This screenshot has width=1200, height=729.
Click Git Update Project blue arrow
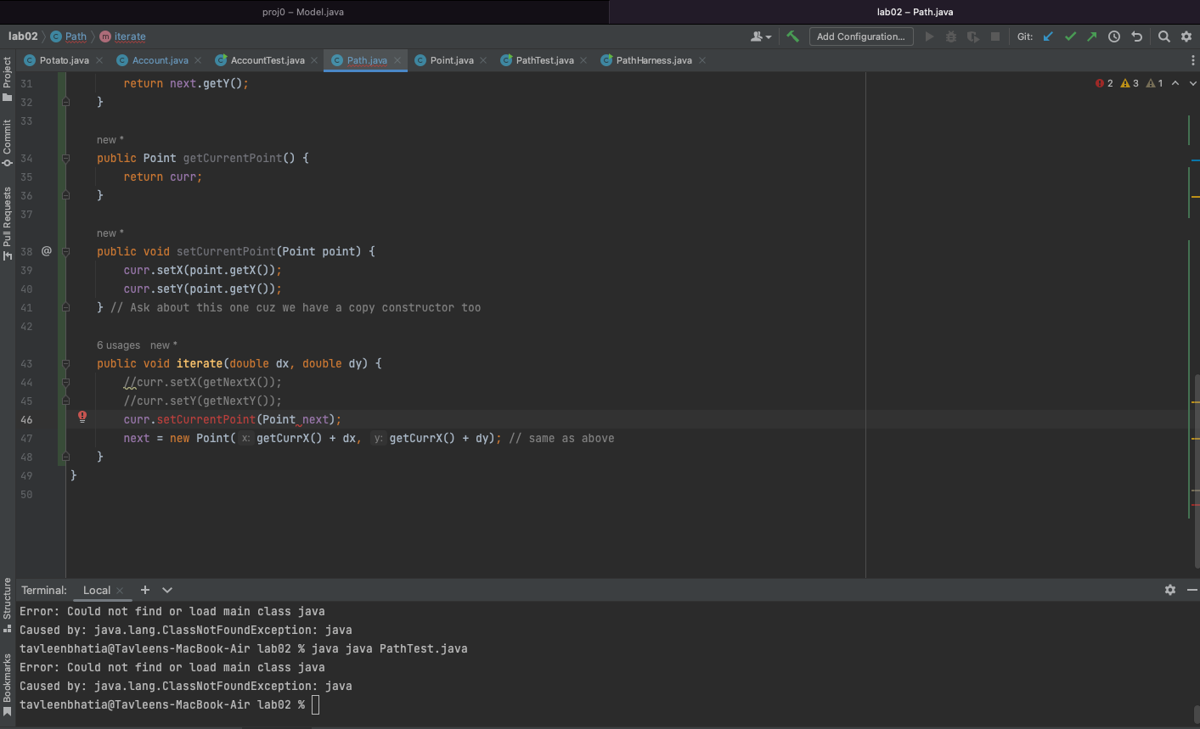pyautogui.click(x=1048, y=36)
